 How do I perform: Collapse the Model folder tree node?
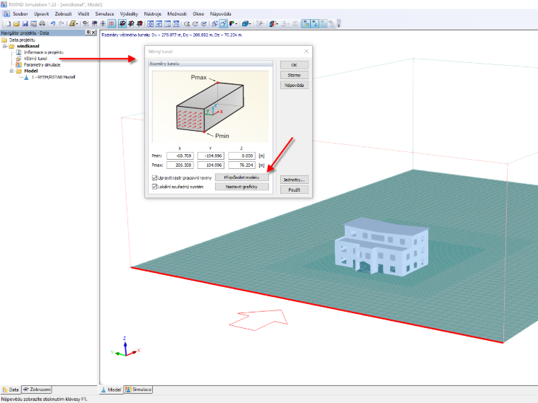tap(11, 71)
